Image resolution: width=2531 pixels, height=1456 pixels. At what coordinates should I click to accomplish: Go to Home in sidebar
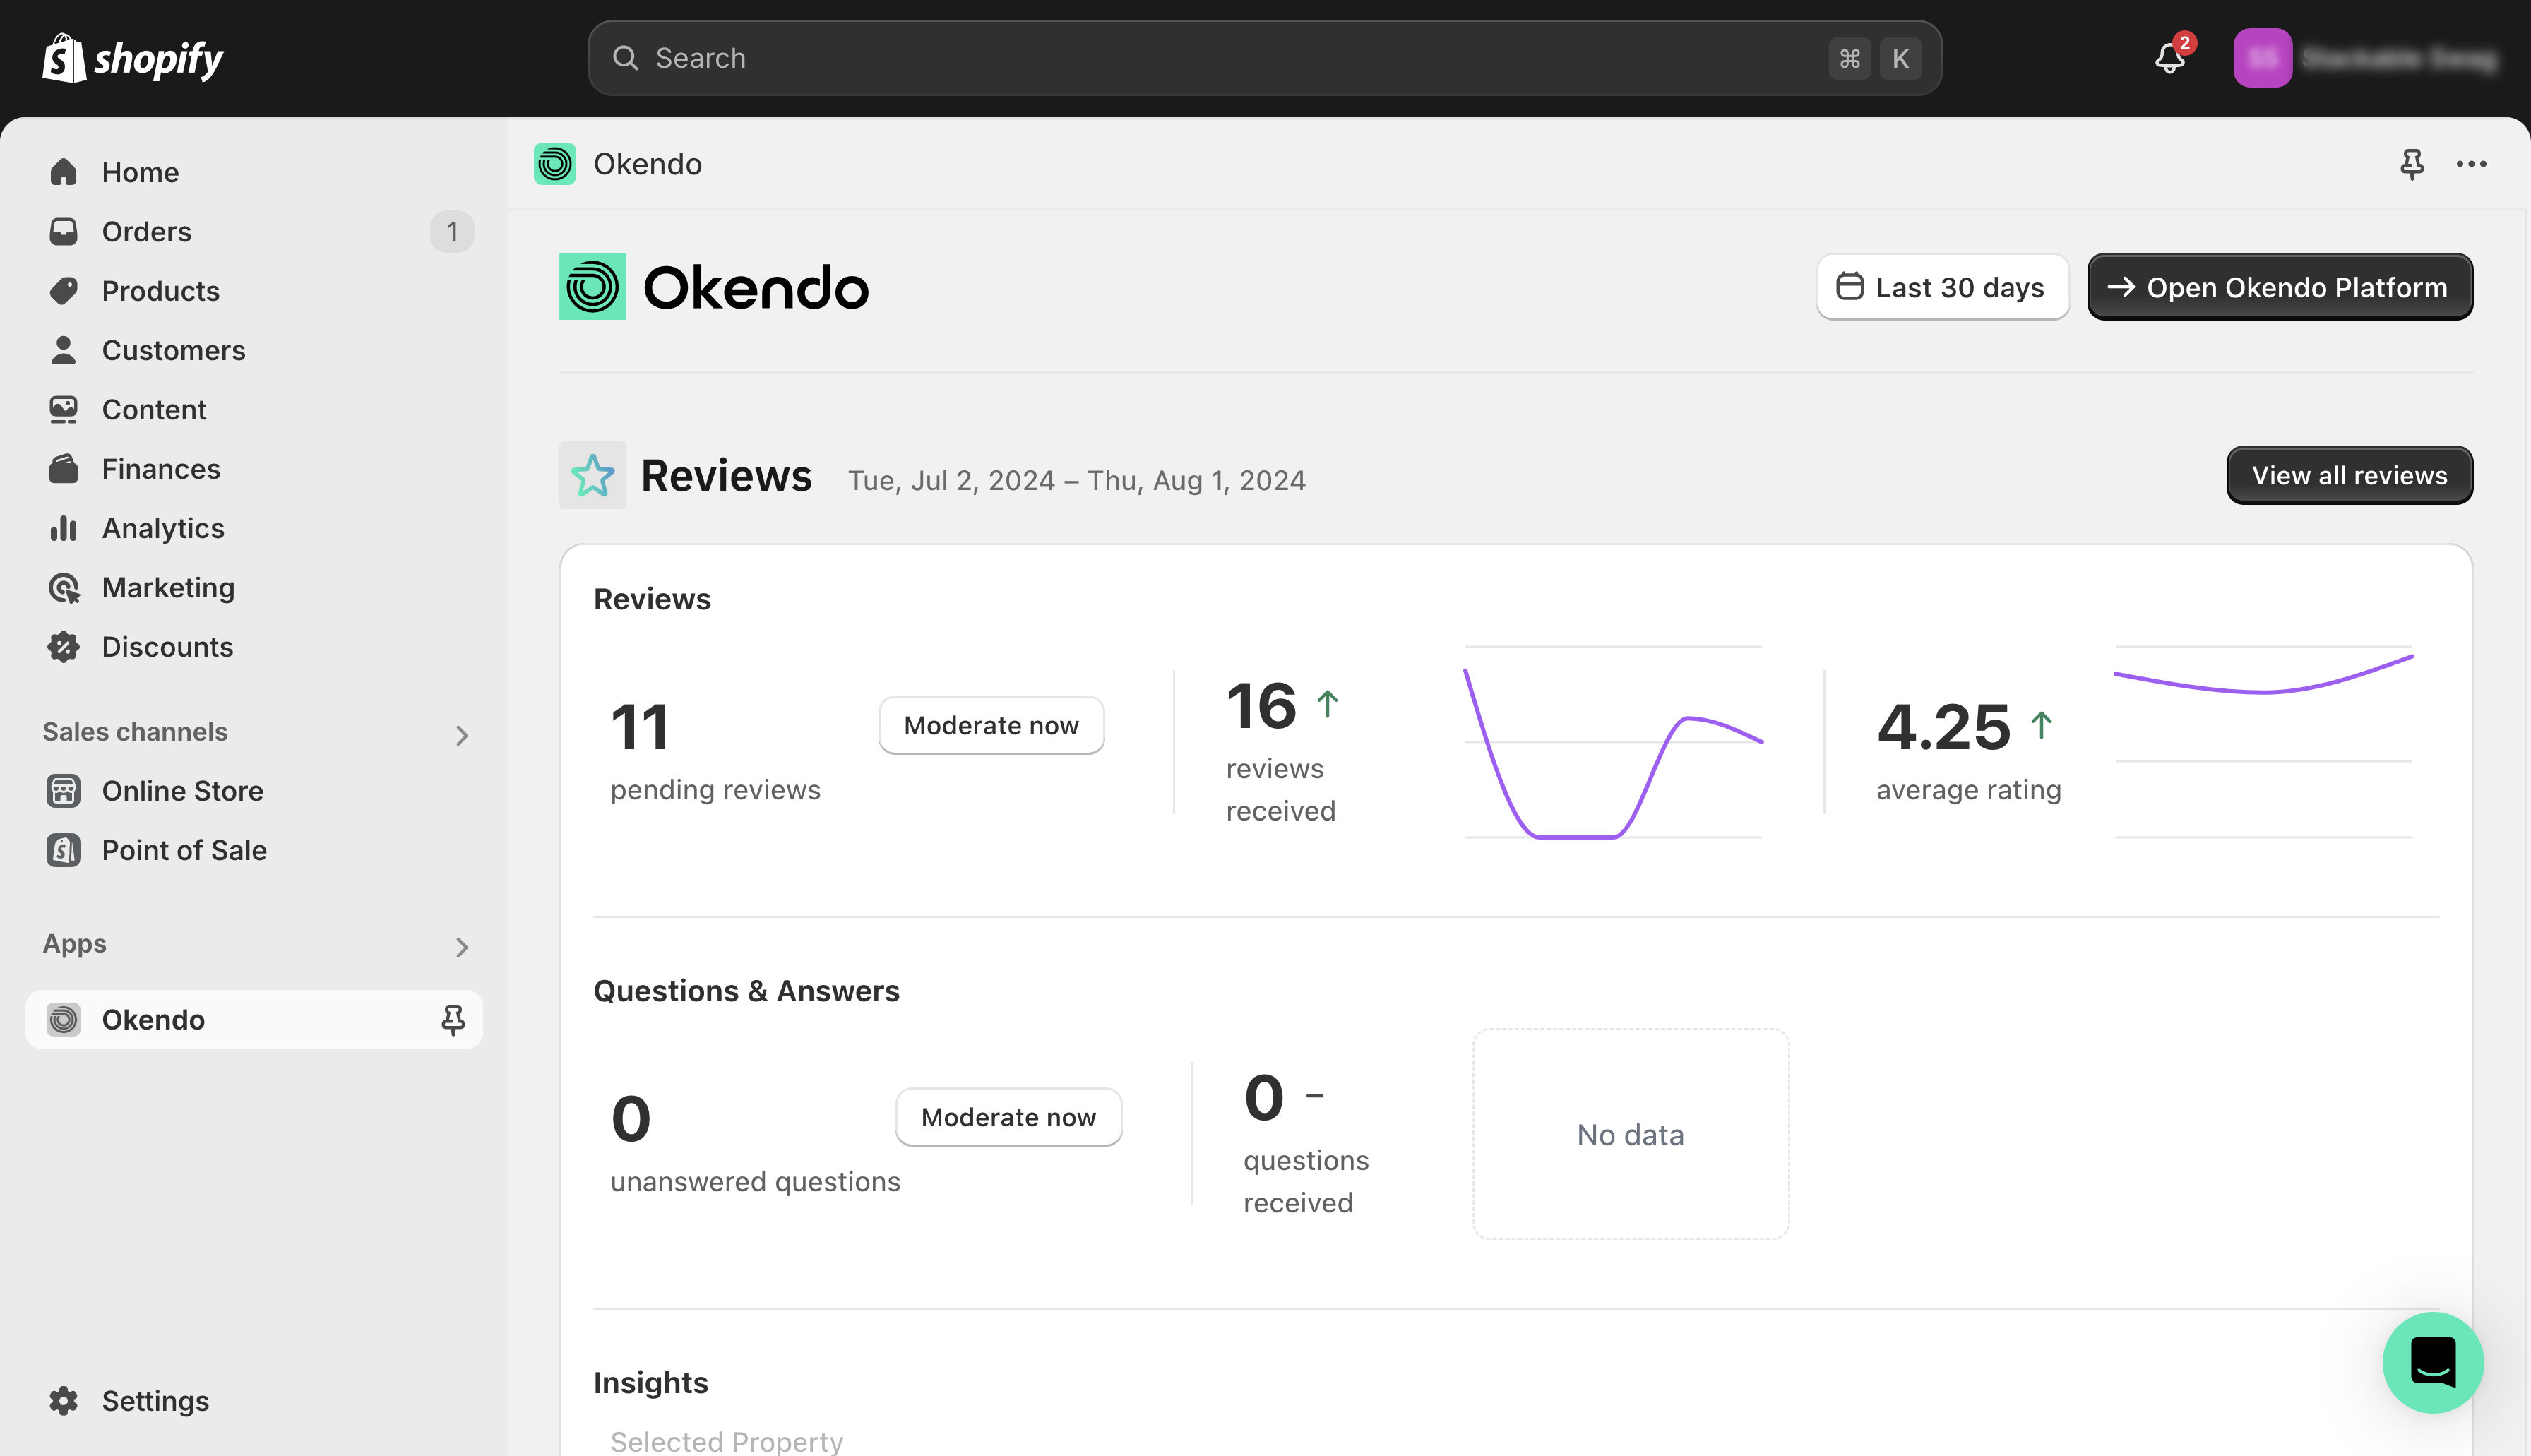(x=254, y=172)
